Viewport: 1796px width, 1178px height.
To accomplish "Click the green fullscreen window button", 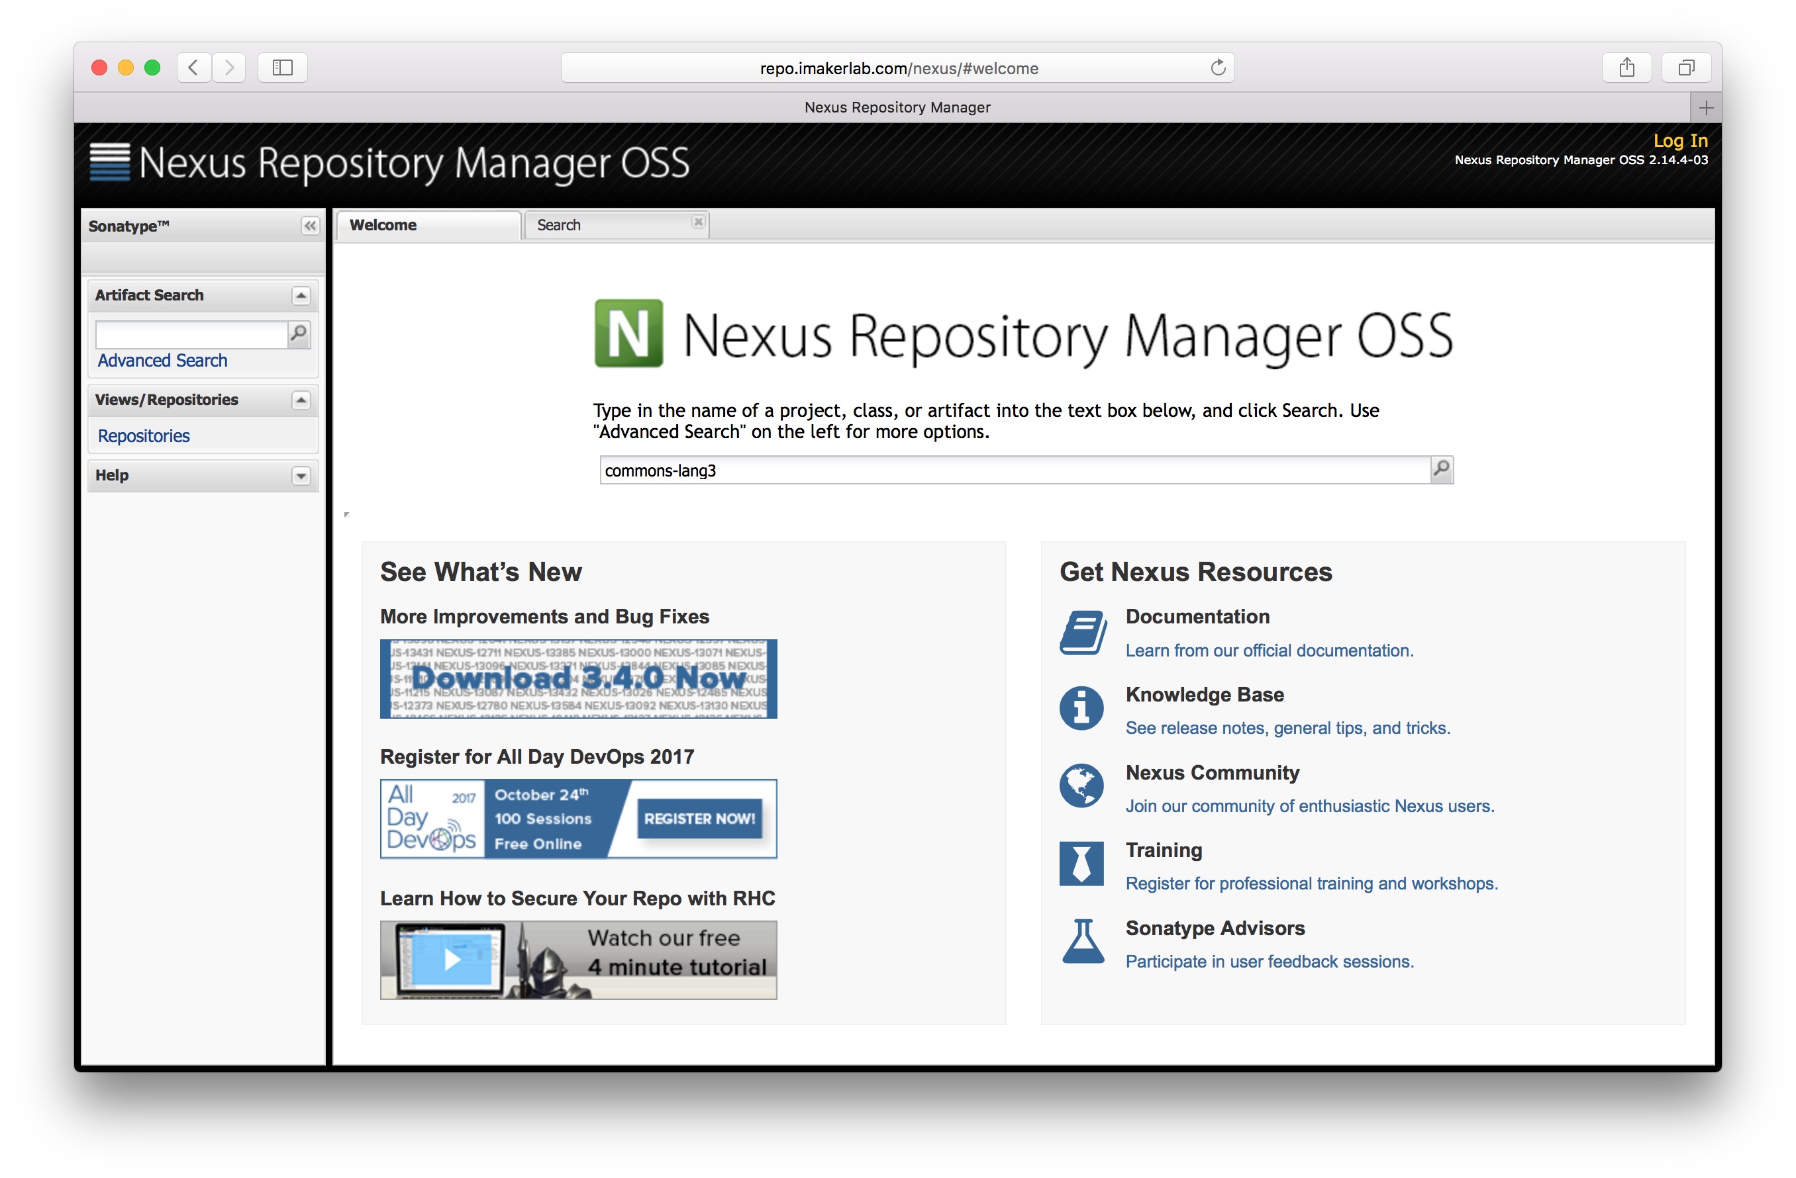I will click(x=152, y=68).
